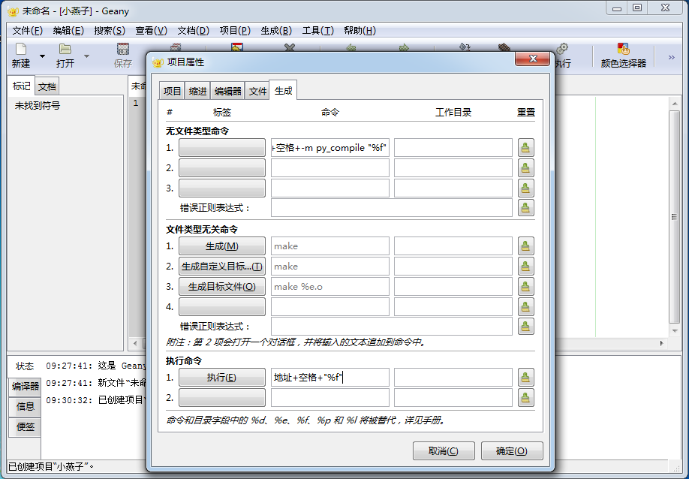Reset the 生成(M) make command row
The image size is (689, 479).
[x=525, y=246]
